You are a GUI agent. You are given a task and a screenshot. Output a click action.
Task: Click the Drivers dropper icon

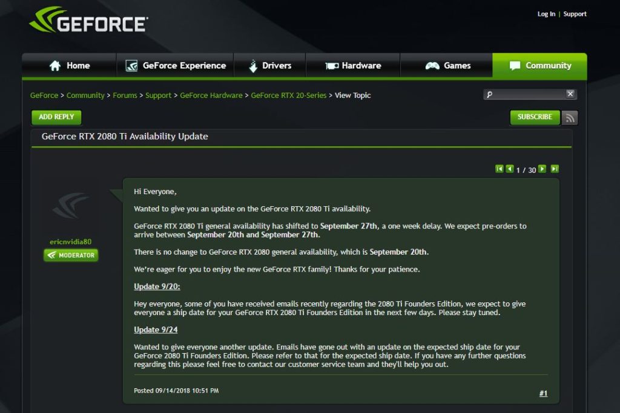click(252, 65)
